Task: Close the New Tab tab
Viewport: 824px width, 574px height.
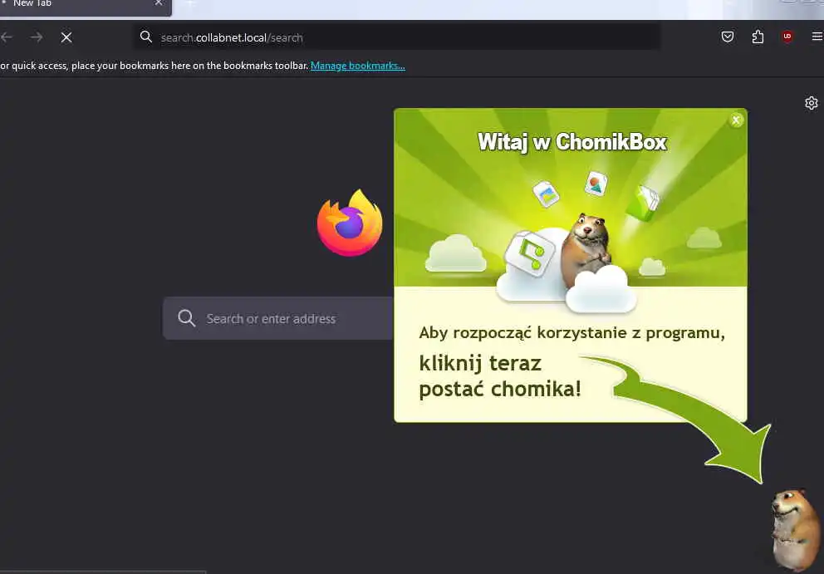Action: pos(158,3)
